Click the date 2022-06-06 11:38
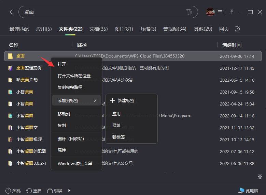Viewport: 266px width, 195px height. click(237, 164)
